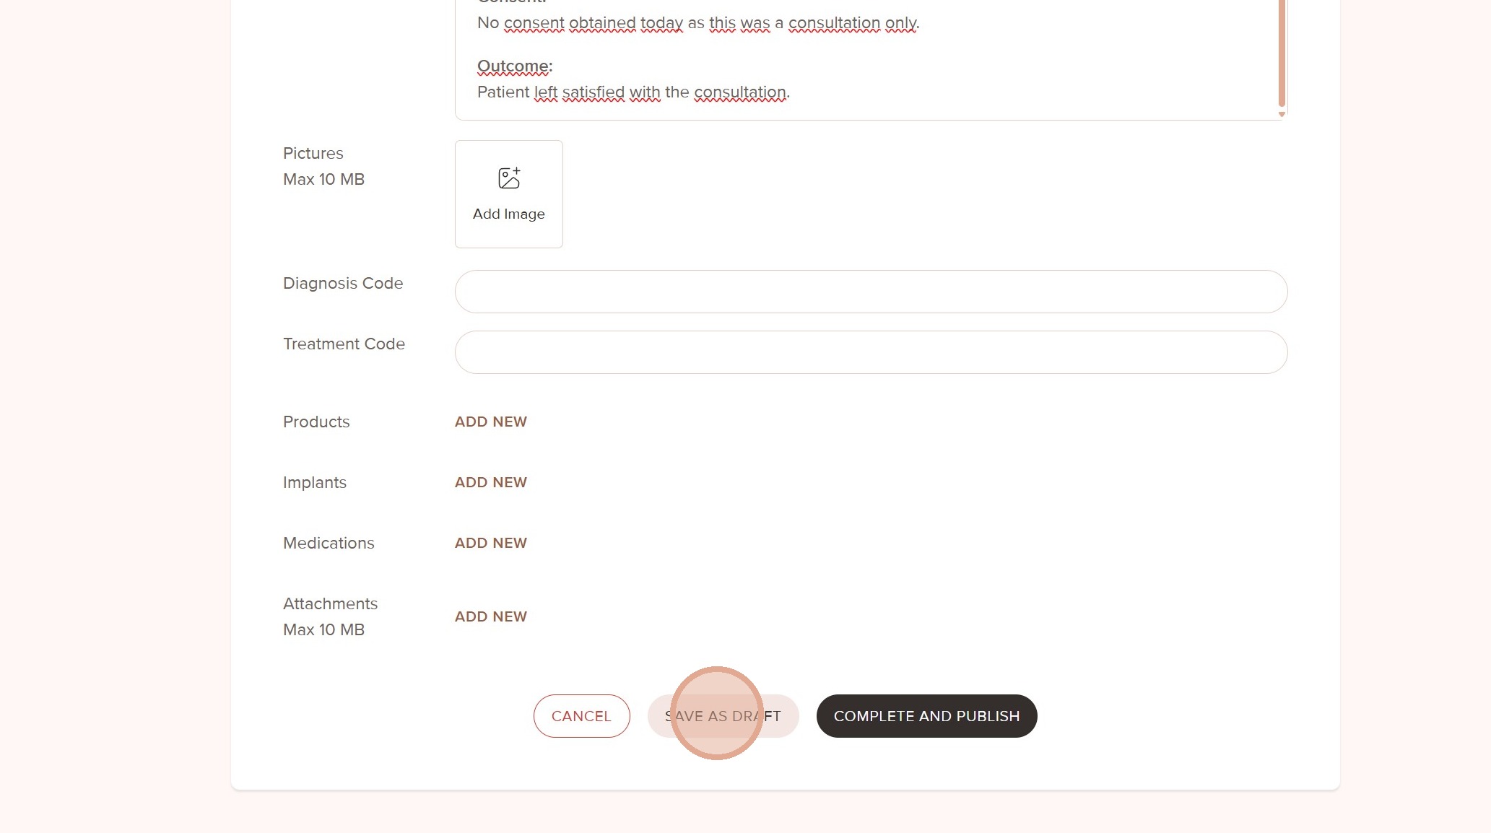Click the add-picture icon in Pictures
Screen dimensions: 1491x833
[x=509, y=178]
